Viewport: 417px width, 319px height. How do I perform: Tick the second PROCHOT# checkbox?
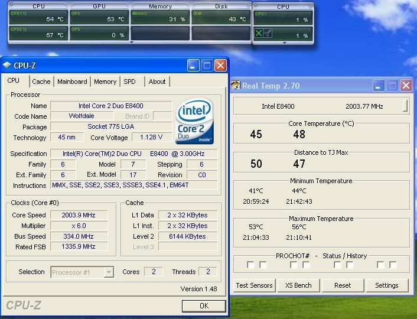(263, 265)
